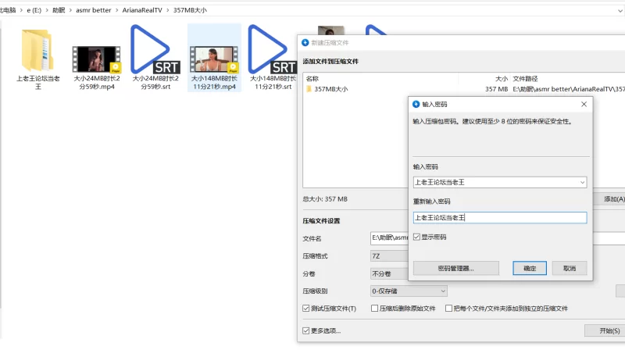
Task: Uncheck the 显示密码 checkbox
Action: click(417, 237)
